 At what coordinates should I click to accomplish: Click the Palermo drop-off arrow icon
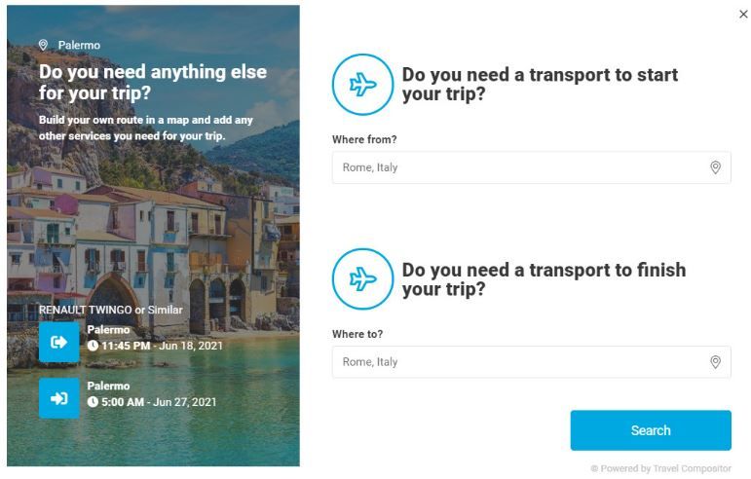point(58,398)
